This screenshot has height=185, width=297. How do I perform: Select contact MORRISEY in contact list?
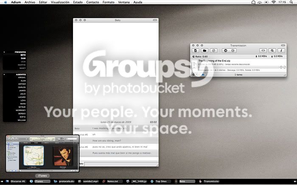pos(21,110)
